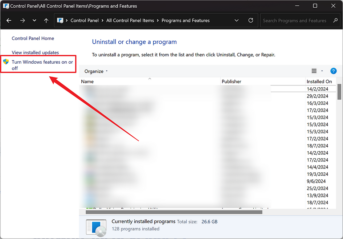Click the Control Panel icon in address bar

point(60,20)
